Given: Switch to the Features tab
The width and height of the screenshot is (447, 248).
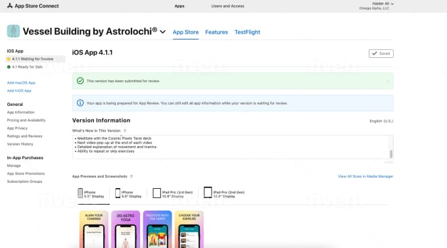Looking at the screenshot, I should click(216, 32).
